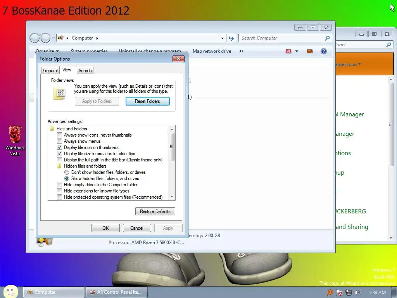Click the Forward arrow in Computer window
The image size is (397, 298).
pyautogui.click(x=45, y=38)
